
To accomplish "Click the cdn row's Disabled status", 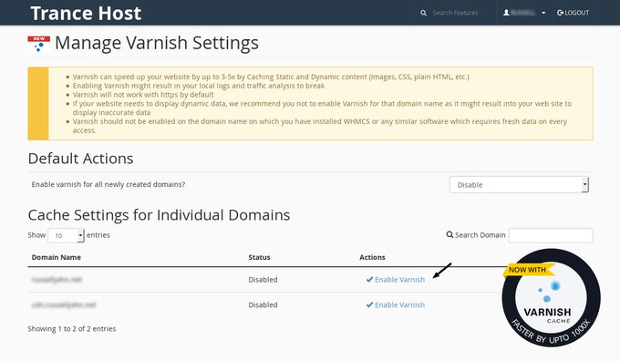I will [x=263, y=304].
